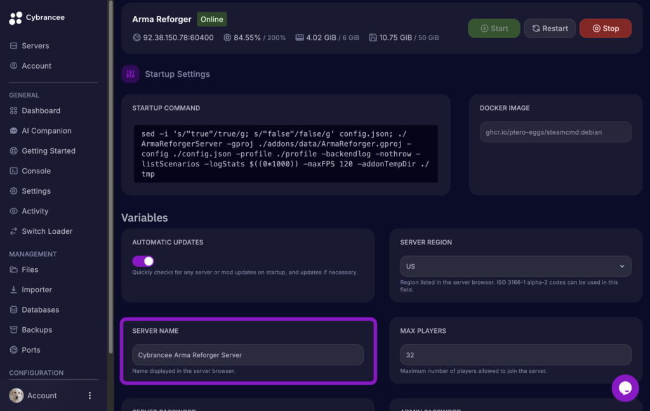650x411 pixels.
Task: Click the sidebar vertical scrollbar
Action: (110, 176)
